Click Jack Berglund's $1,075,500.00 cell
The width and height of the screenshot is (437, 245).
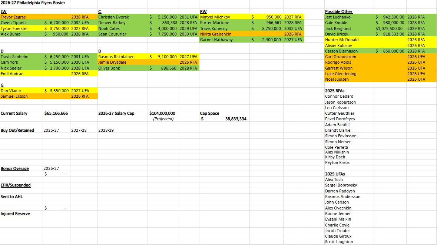click(x=390, y=28)
